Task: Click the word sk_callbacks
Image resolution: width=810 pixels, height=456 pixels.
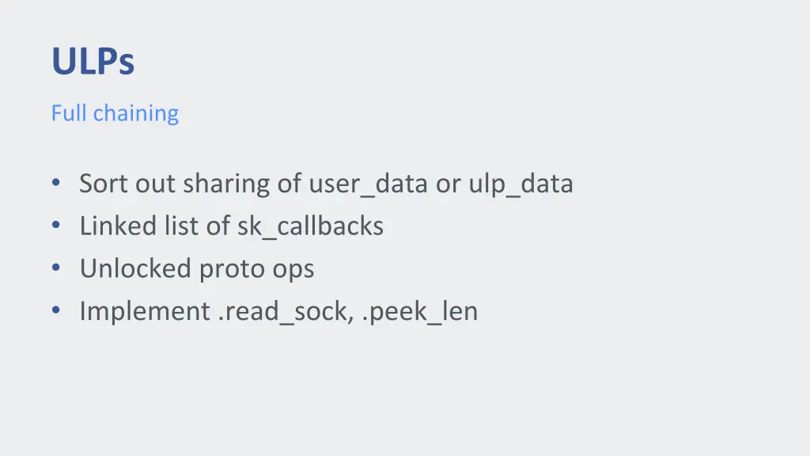Action: pyautogui.click(x=310, y=227)
